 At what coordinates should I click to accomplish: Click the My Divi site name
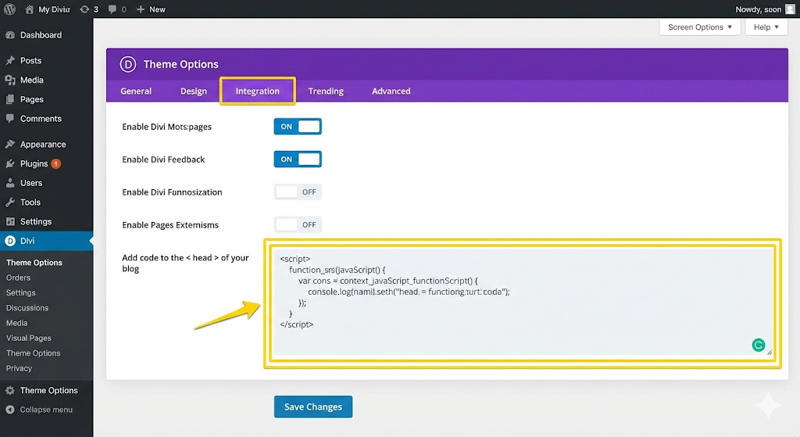click(54, 9)
